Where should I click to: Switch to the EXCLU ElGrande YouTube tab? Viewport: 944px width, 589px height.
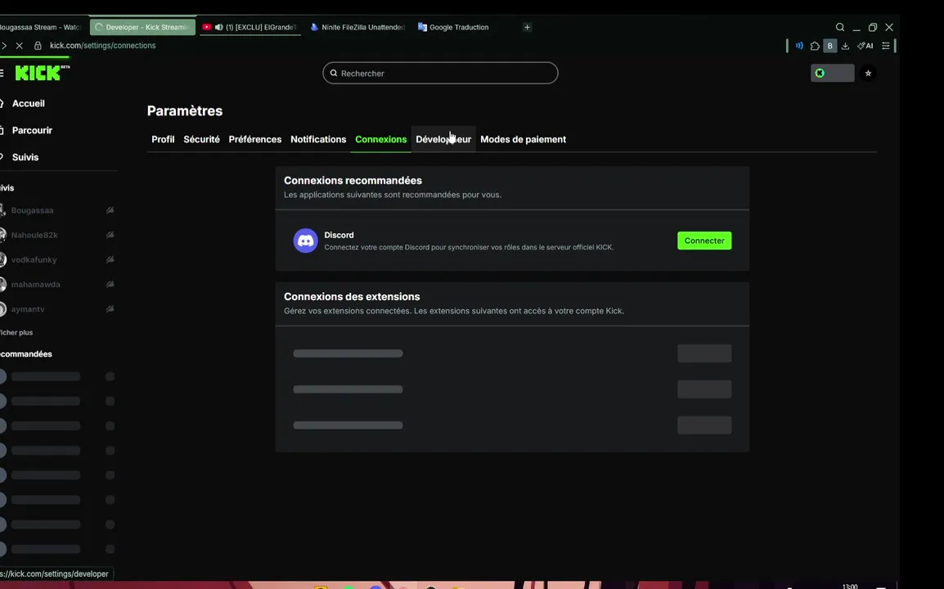coord(249,27)
